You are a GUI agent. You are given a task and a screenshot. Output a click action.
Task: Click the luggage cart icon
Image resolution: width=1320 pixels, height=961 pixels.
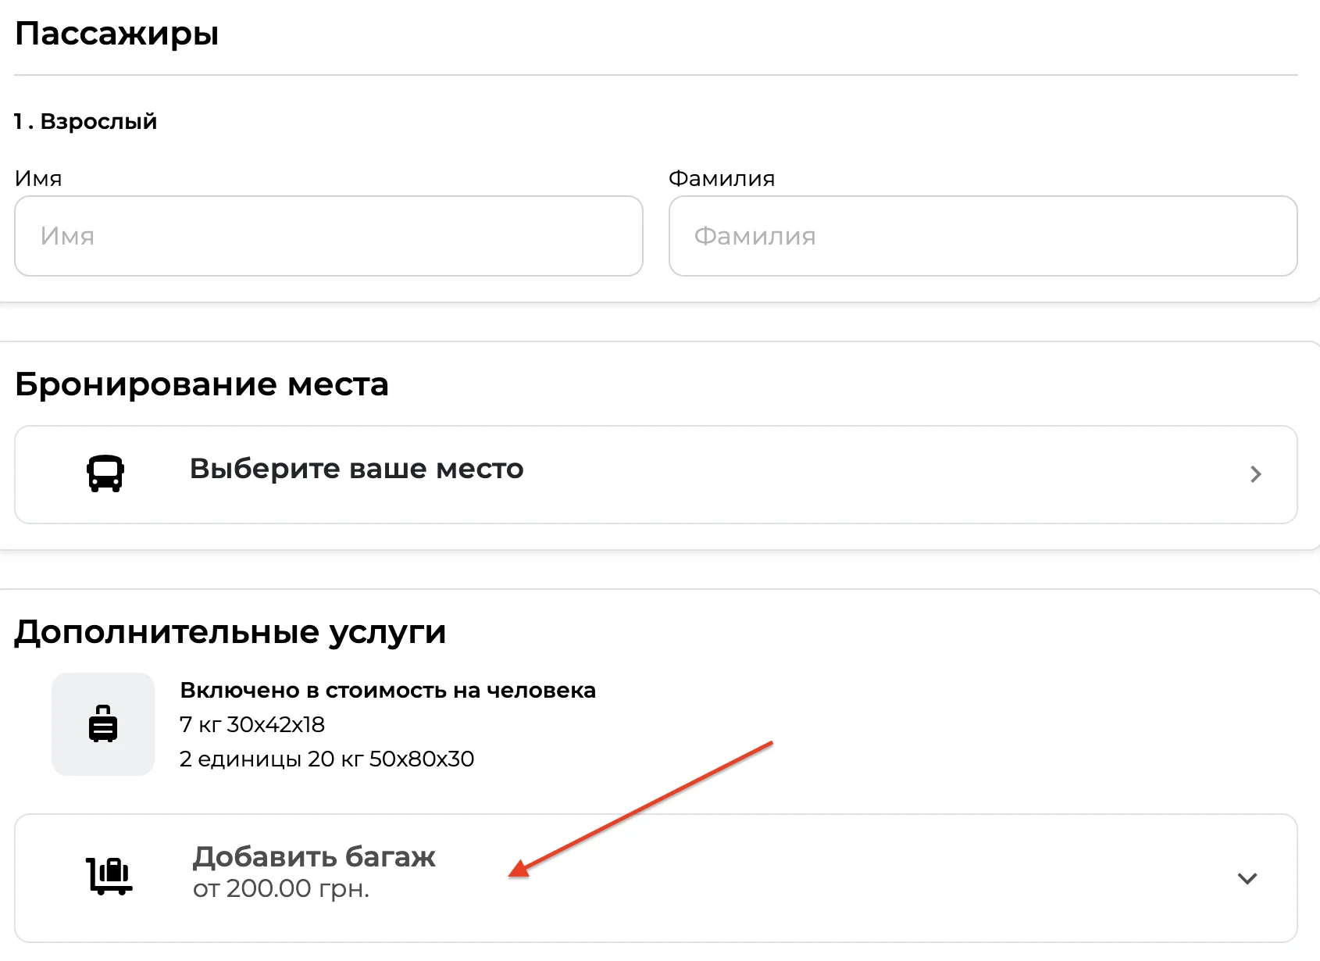[x=109, y=876]
